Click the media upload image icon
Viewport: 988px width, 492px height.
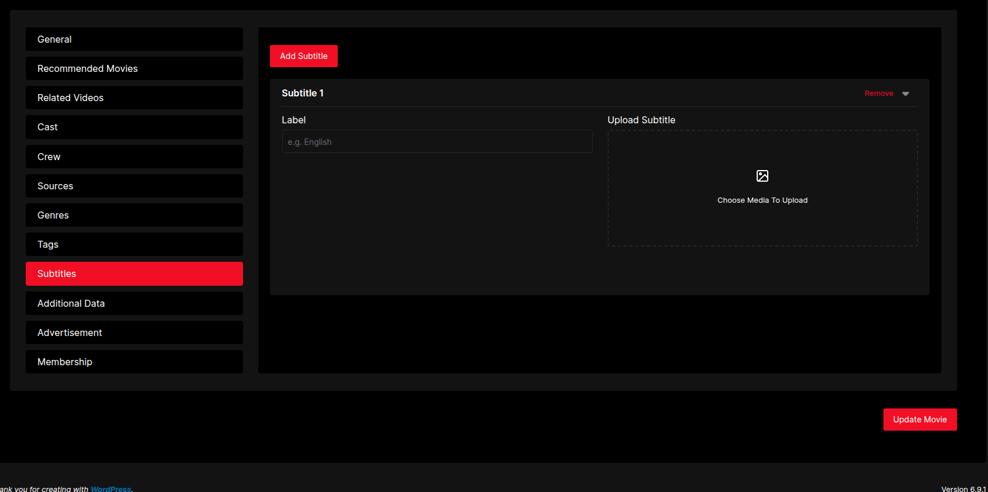tap(762, 176)
